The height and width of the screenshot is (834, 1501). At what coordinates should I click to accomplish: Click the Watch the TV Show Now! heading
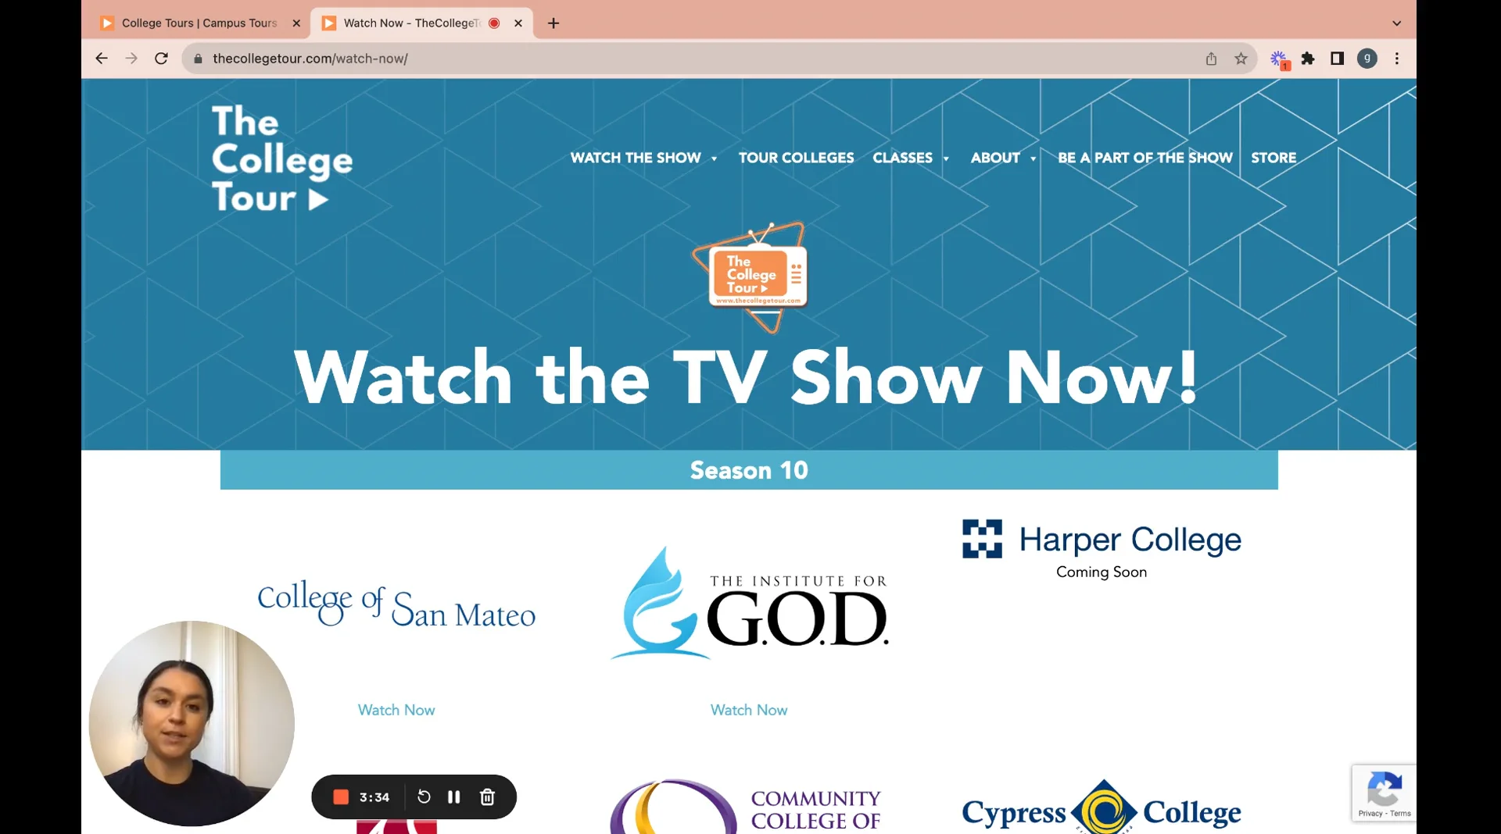point(747,377)
